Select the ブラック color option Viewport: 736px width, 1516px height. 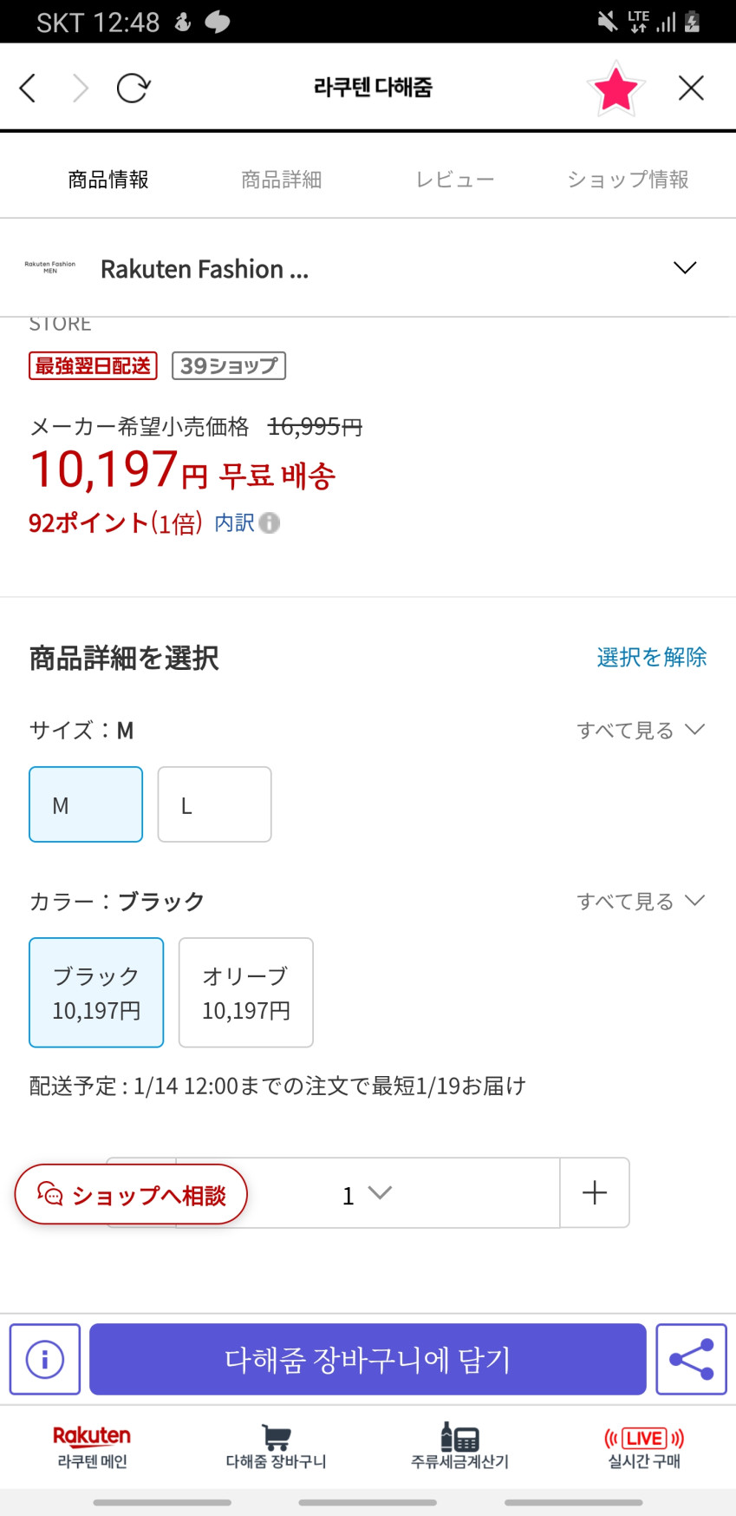pos(96,992)
